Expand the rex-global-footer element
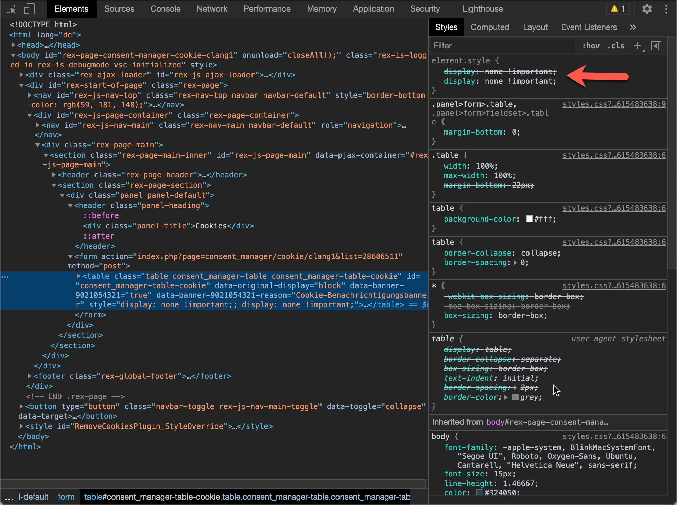 point(30,376)
